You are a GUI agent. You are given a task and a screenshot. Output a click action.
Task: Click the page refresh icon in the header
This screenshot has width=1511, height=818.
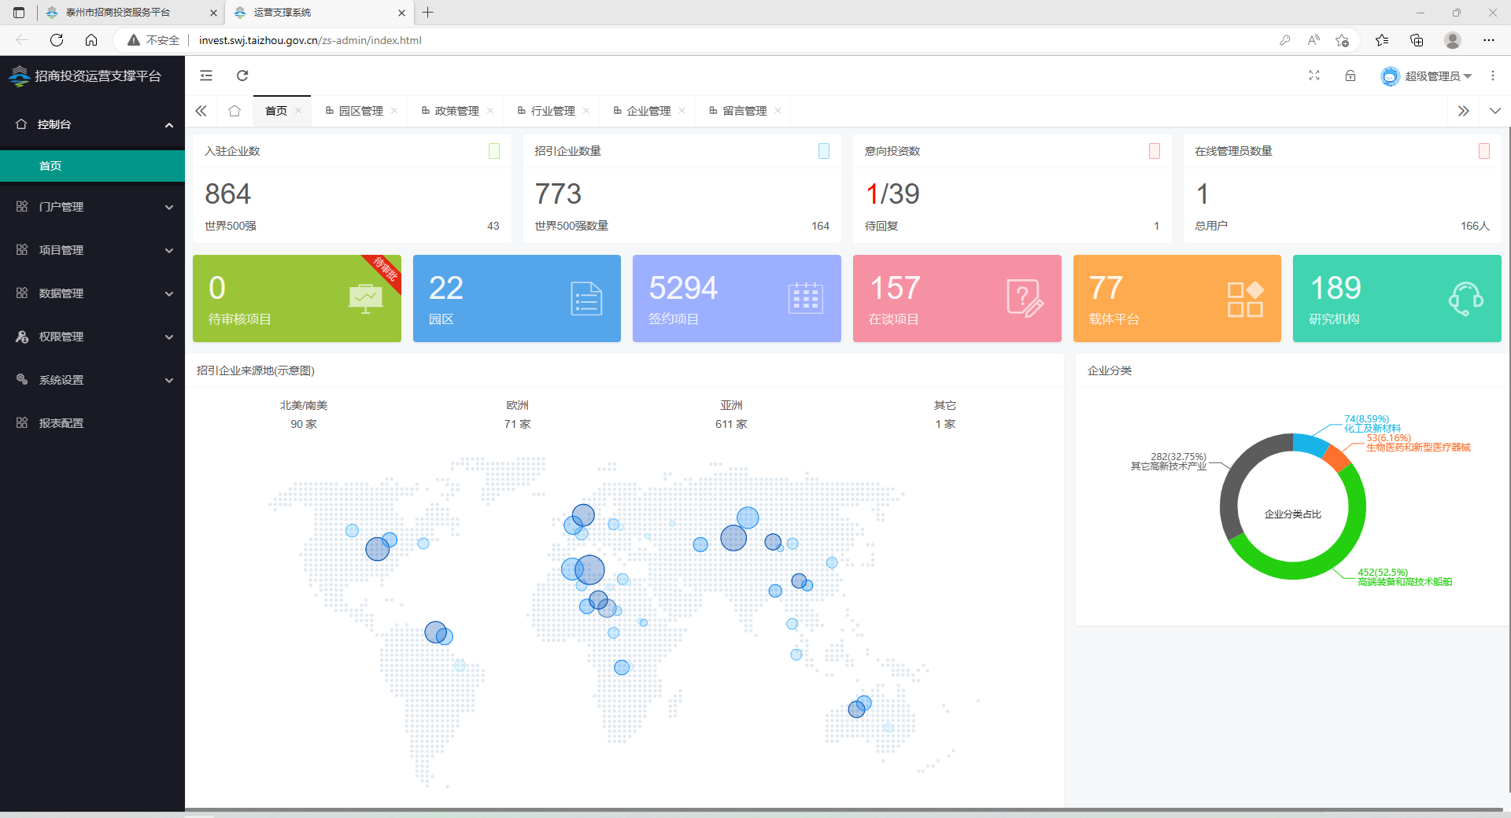click(x=242, y=76)
